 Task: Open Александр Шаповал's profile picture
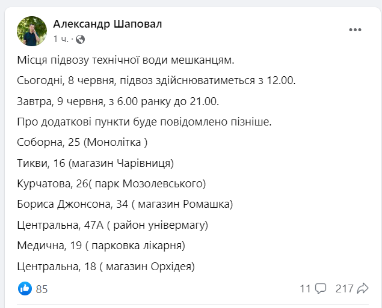point(32,31)
